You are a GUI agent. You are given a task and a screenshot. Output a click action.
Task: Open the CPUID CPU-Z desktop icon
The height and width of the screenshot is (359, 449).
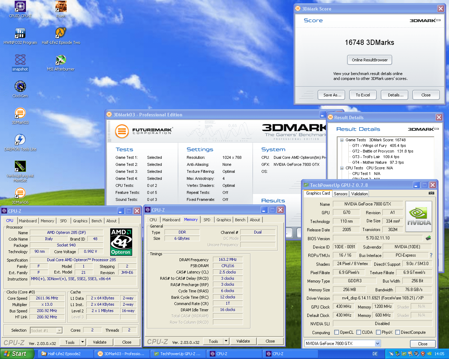(x=20, y=9)
